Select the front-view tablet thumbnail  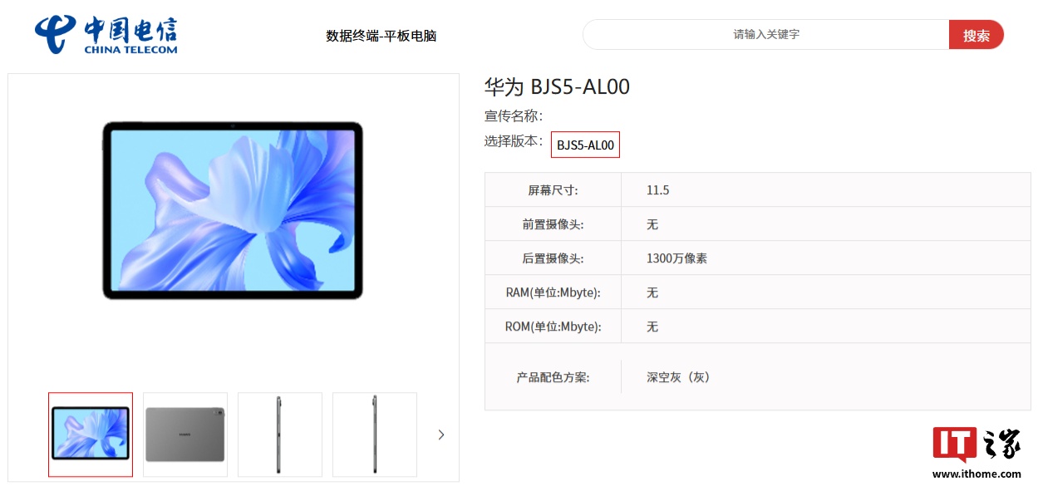[x=91, y=435]
